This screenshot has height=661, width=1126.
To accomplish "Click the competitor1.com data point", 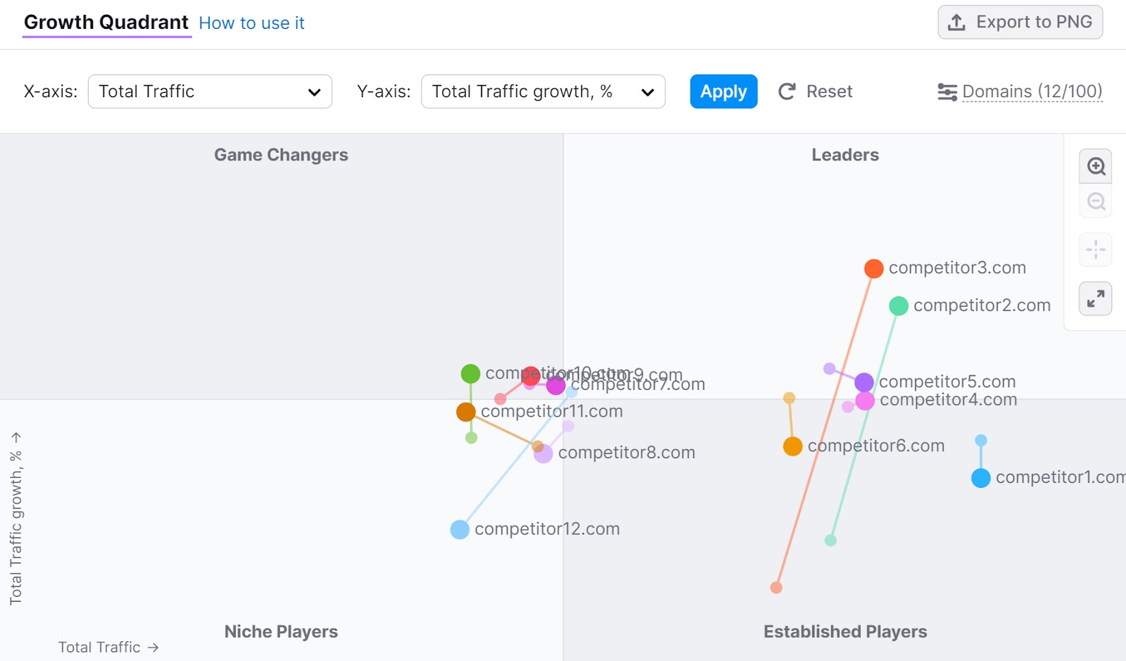I will 980,477.
